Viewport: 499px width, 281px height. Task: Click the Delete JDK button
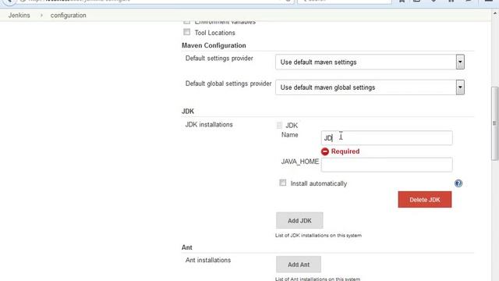click(424, 200)
